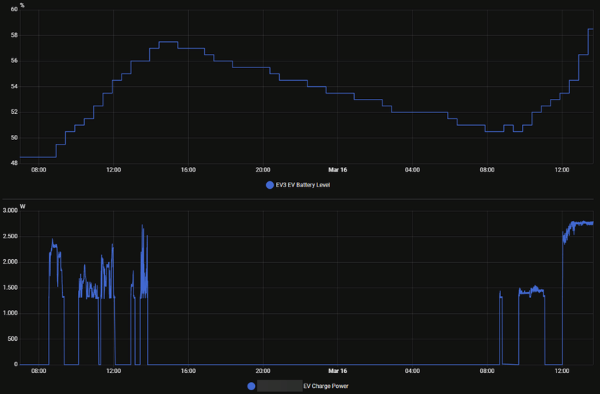The height and width of the screenshot is (394, 600).
Task: Click the EV Charge Power legend dot
Action: point(251,386)
